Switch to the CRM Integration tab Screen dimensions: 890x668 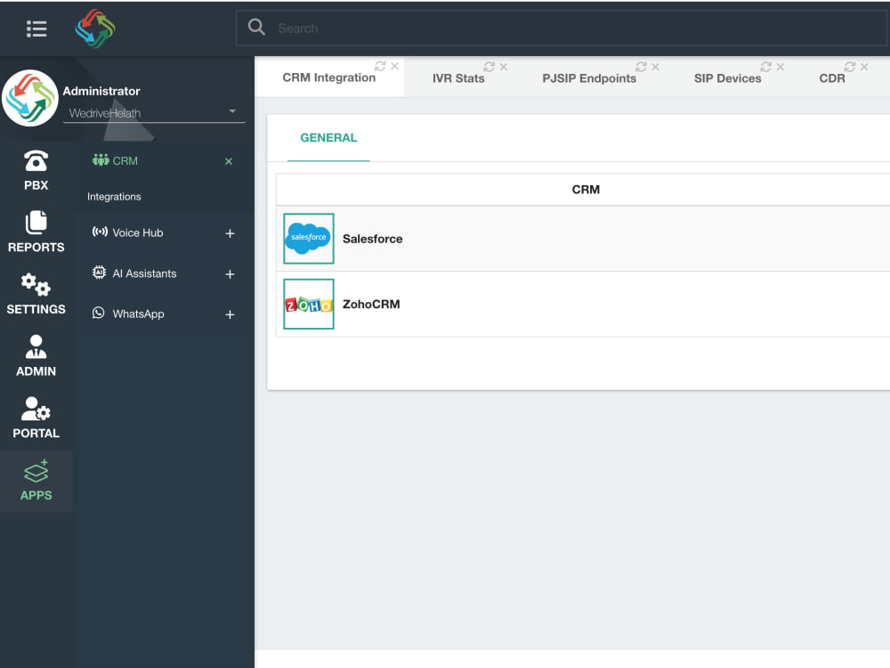[328, 77]
